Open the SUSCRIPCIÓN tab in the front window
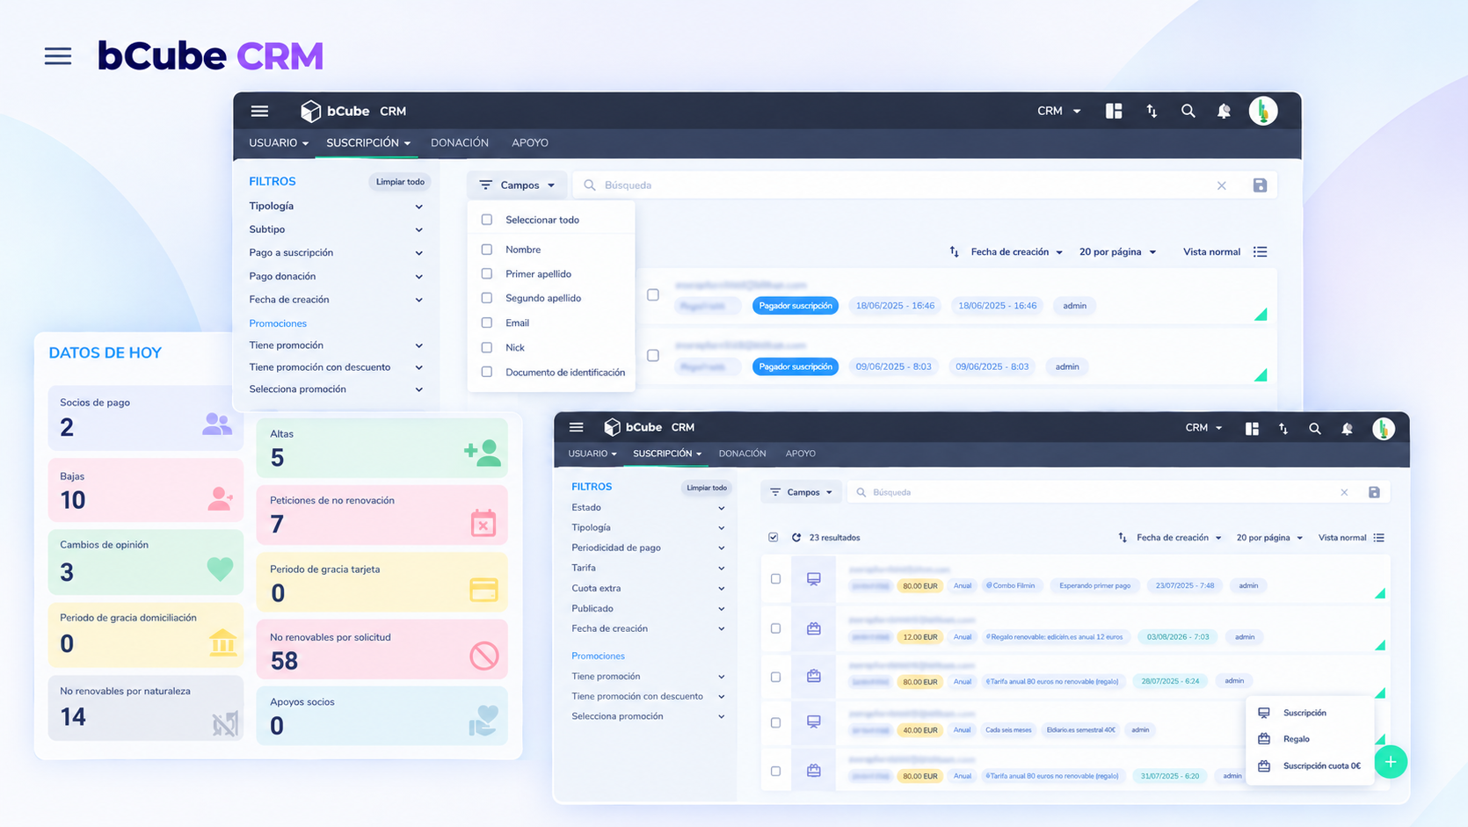Viewport: 1468px width, 827px height. pyautogui.click(x=667, y=453)
